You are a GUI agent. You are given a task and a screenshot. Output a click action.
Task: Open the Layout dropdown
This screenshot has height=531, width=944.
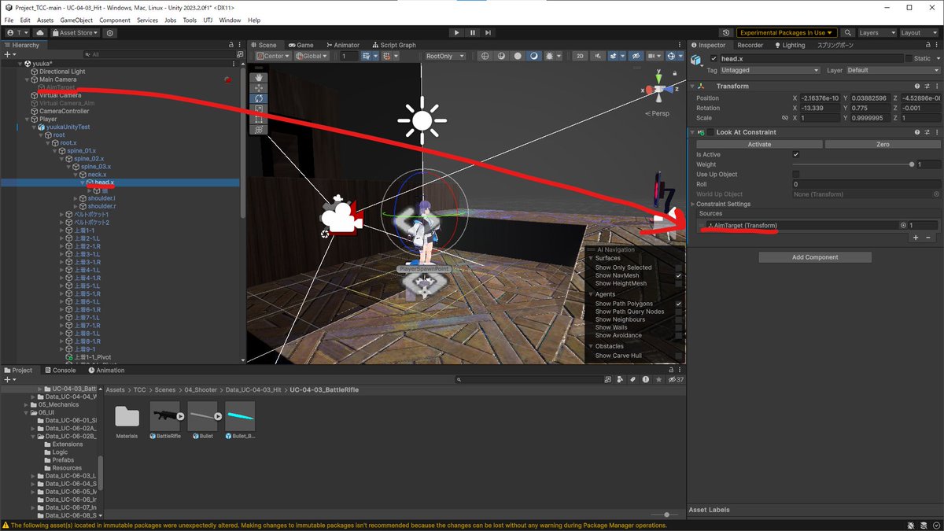pyautogui.click(x=920, y=33)
